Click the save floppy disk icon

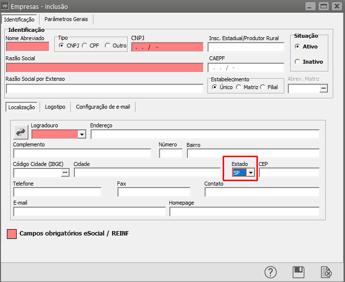pyautogui.click(x=299, y=272)
